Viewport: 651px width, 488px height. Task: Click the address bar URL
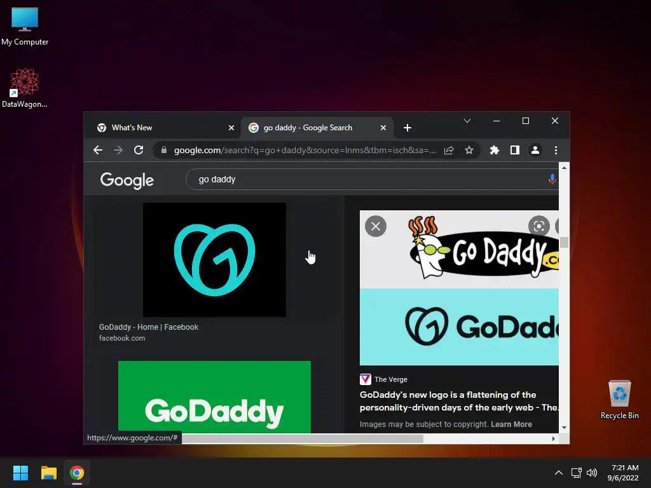coord(305,150)
